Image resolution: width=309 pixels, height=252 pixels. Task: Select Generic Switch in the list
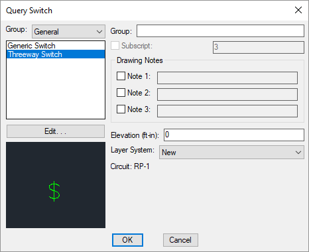click(x=56, y=46)
